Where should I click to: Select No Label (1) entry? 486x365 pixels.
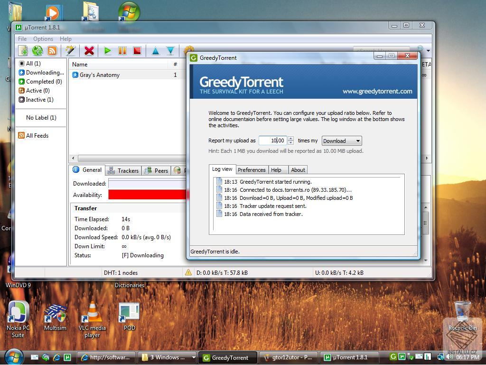pyautogui.click(x=41, y=117)
